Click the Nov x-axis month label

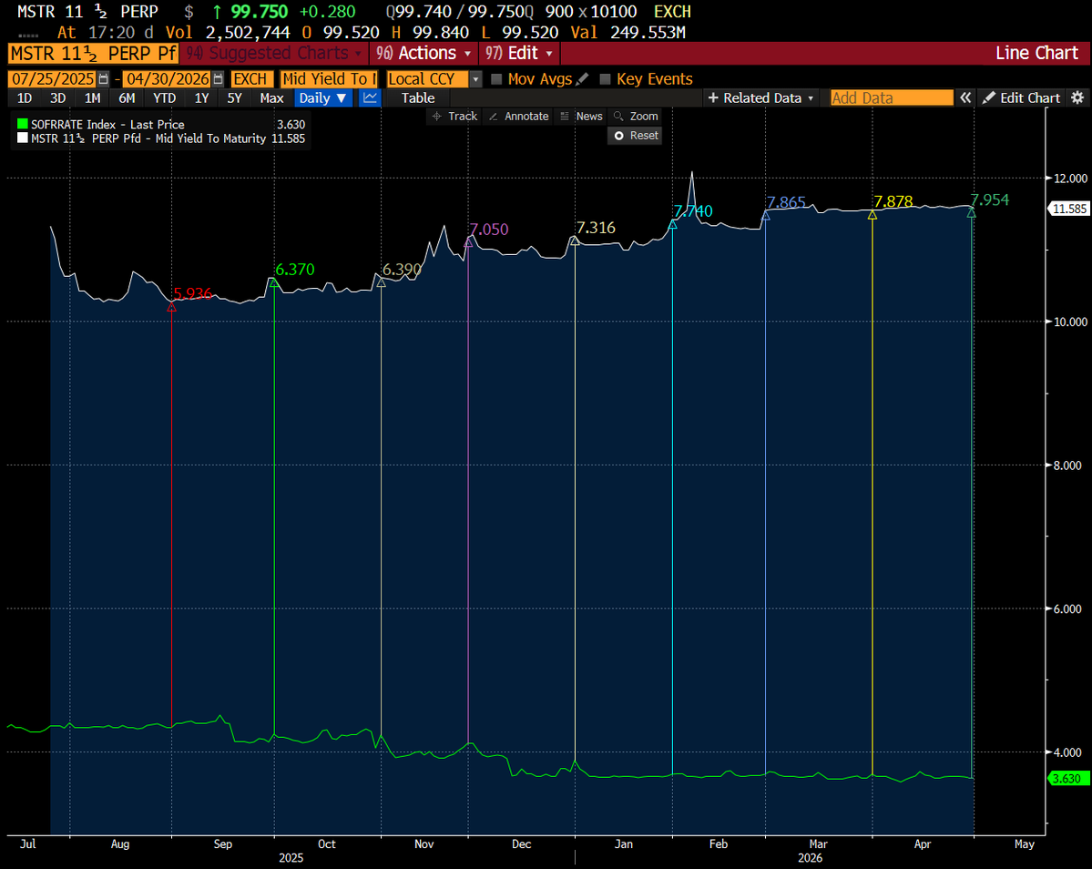(424, 843)
